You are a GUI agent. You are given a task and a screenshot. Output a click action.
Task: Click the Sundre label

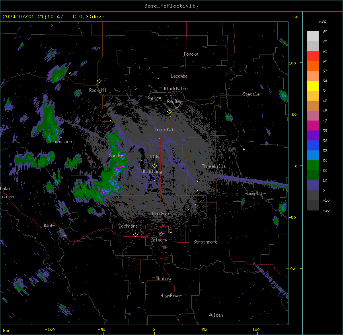pos(116,156)
